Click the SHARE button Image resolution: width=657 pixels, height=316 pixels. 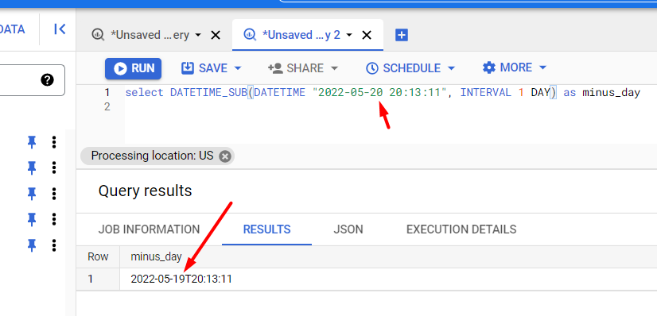pos(296,68)
